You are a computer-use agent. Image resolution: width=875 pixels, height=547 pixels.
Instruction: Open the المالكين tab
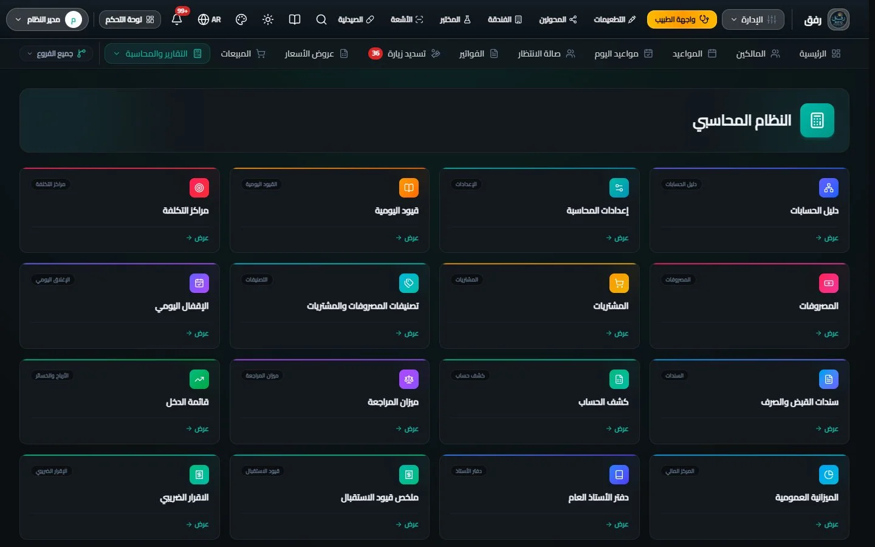click(x=758, y=53)
